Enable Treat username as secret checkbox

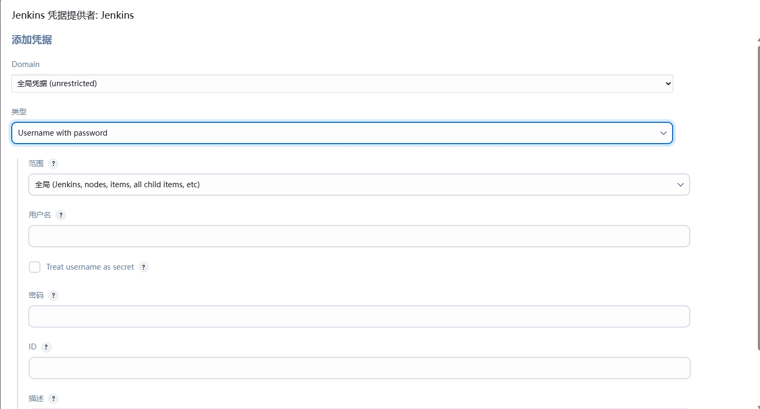35,267
